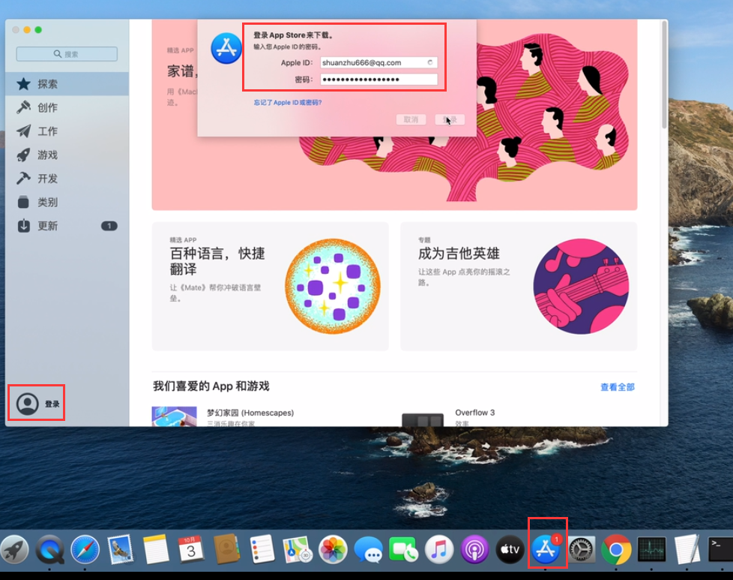Viewport: 733px width, 580px height.
Task: Click the App Store icon in the login dialog
Action: pos(226,48)
